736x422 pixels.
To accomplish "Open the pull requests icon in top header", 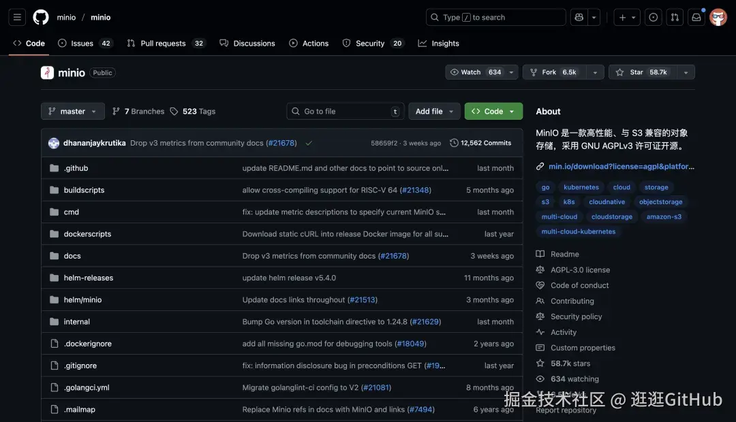I will pos(675,18).
